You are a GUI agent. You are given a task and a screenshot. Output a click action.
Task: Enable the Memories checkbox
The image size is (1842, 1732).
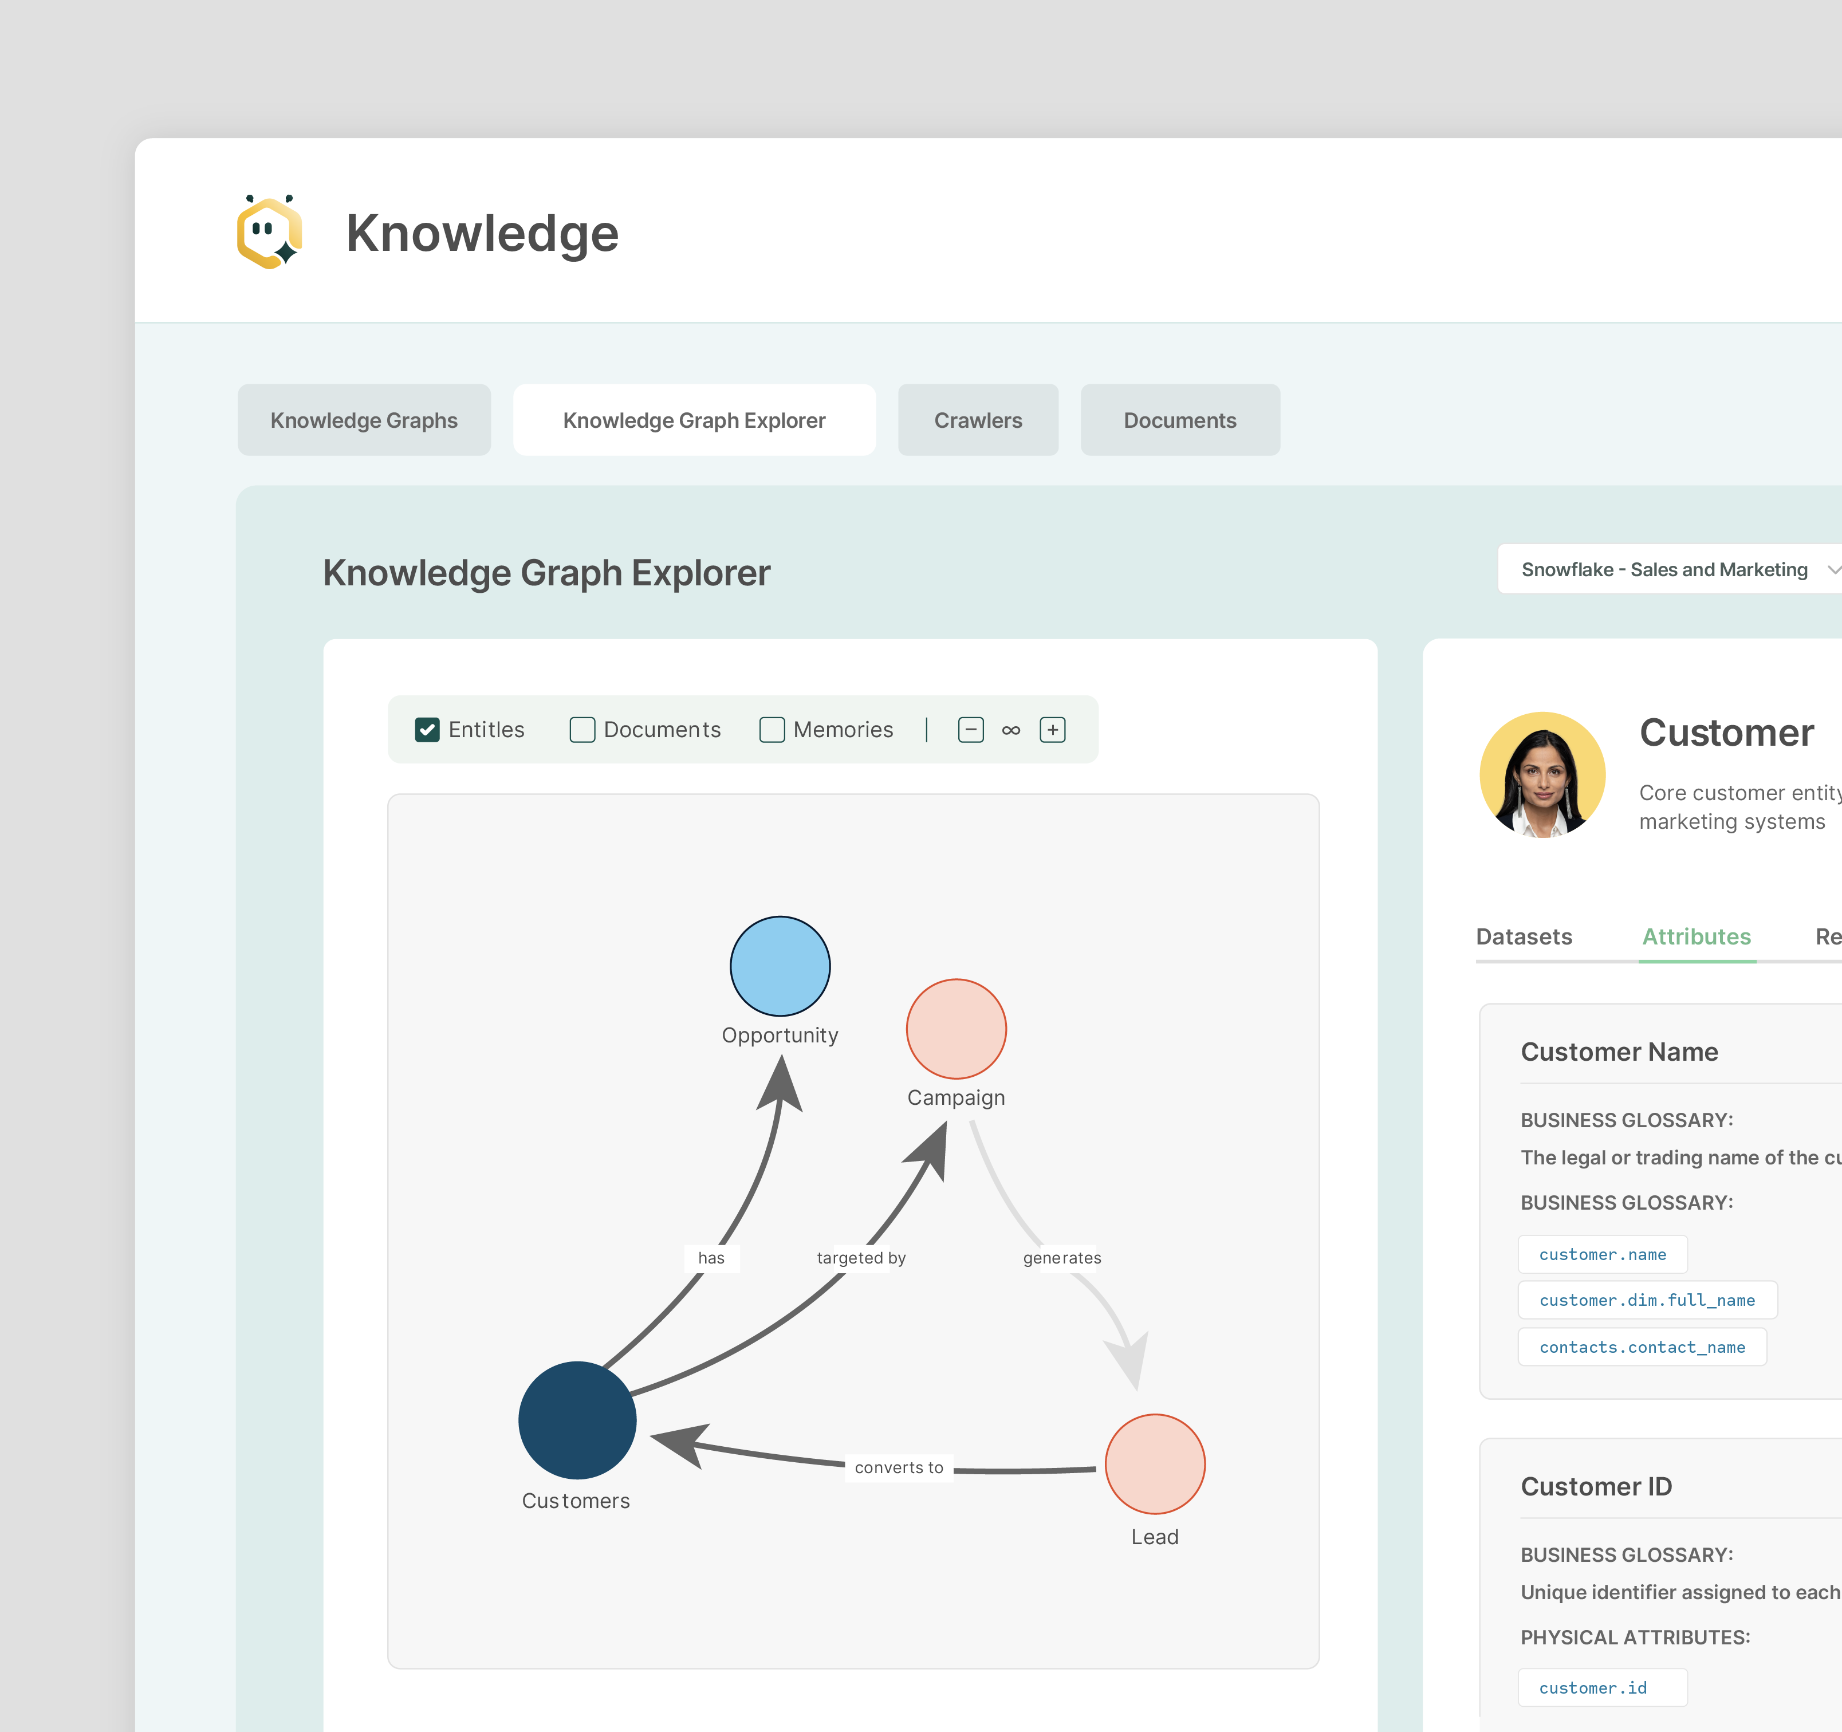point(772,730)
